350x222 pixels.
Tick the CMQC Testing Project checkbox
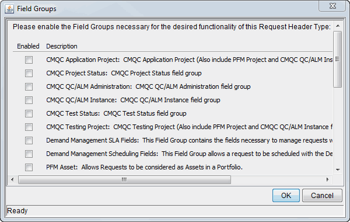29,127
